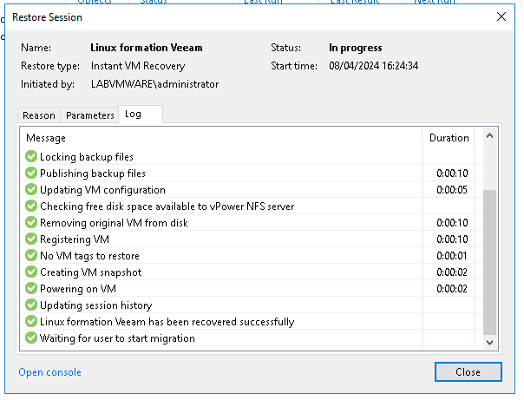The image size is (524, 400).
Task: Click success icon beside Registering VM
Action: [31, 239]
